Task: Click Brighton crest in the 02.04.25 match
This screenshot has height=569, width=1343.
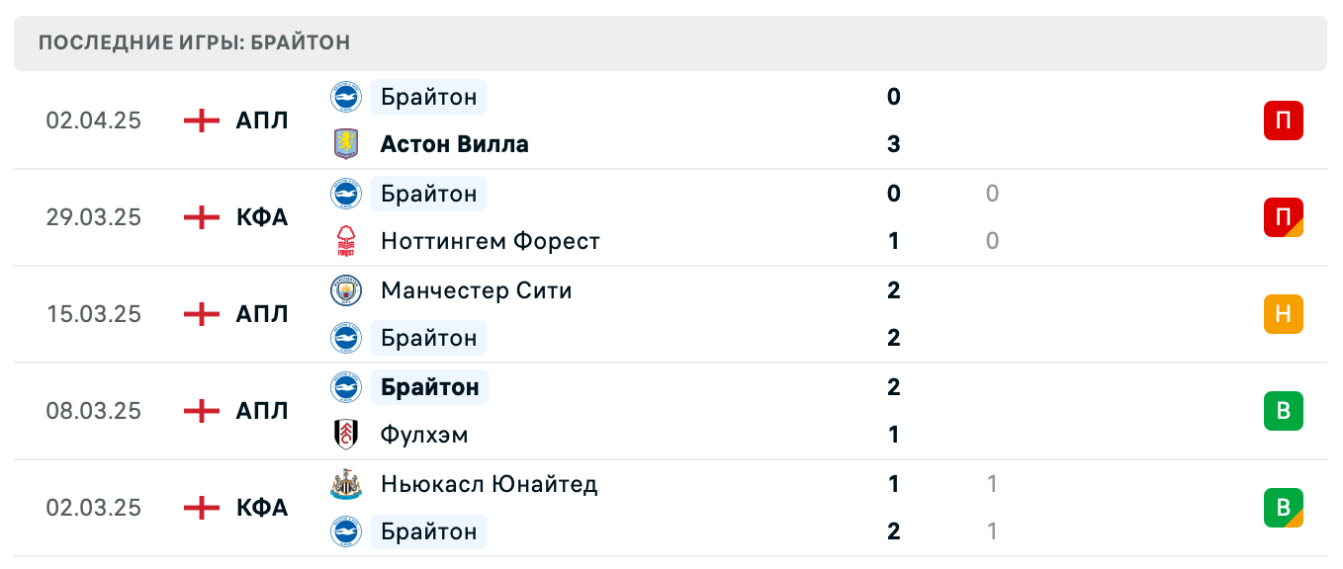Action: 346,97
